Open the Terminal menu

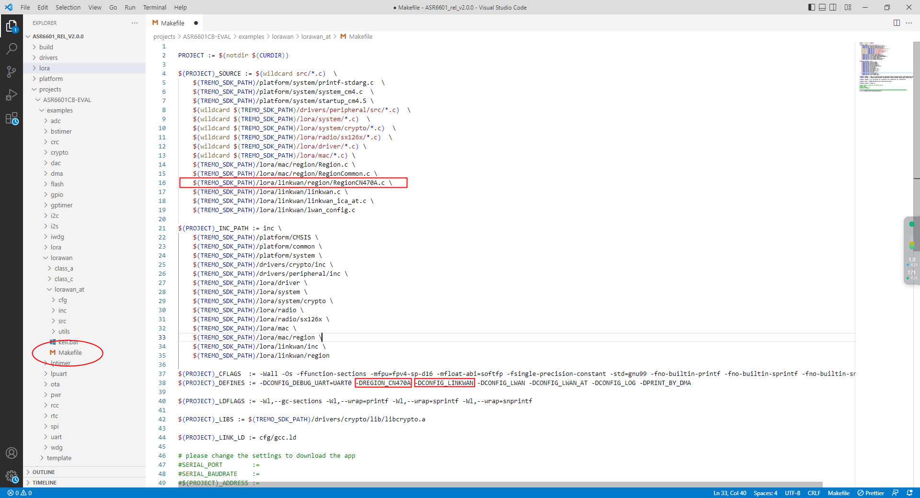[154, 7]
